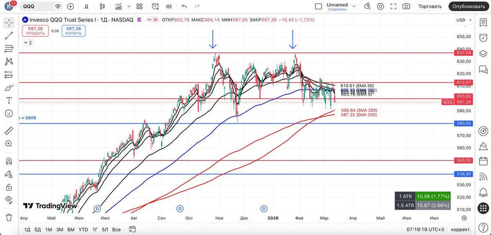
Task: Open the layout setup square icon
Action: (x=319, y=6)
